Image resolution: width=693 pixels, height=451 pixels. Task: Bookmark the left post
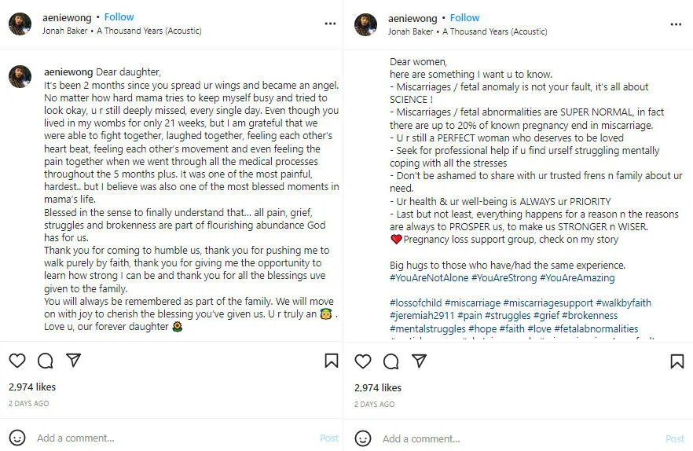(332, 361)
